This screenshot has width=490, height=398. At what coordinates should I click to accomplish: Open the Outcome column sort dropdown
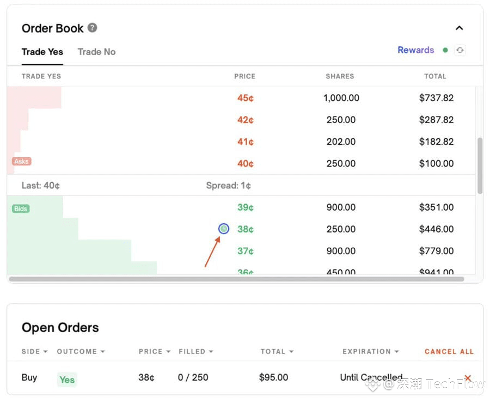point(81,352)
